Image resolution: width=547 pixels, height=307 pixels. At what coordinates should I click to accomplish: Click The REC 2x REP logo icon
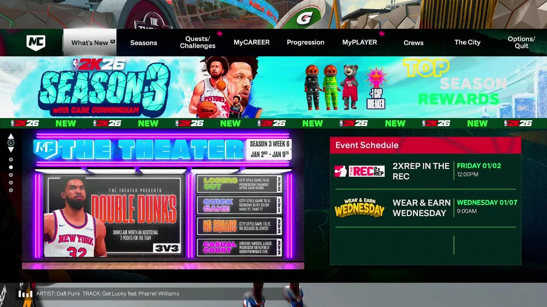[x=359, y=171]
